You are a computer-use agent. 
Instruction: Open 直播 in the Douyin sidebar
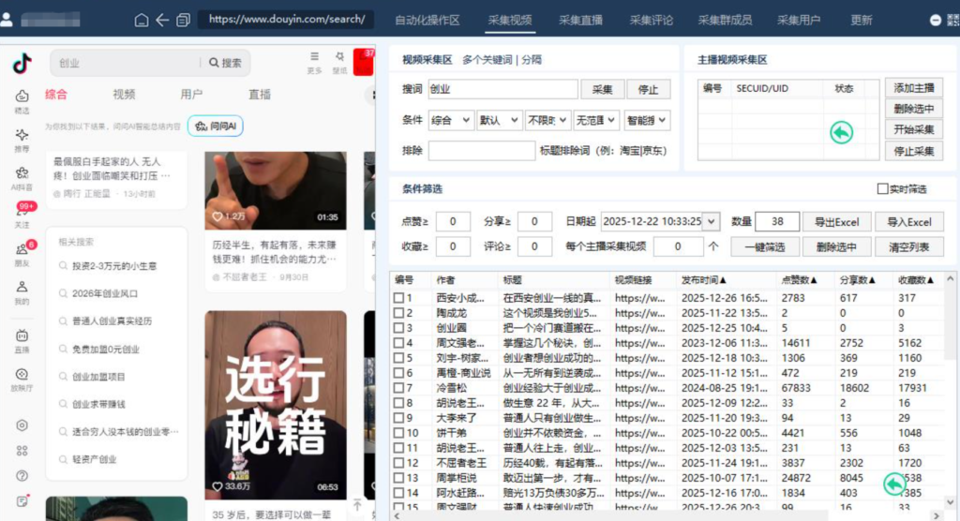click(x=22, y=340)
